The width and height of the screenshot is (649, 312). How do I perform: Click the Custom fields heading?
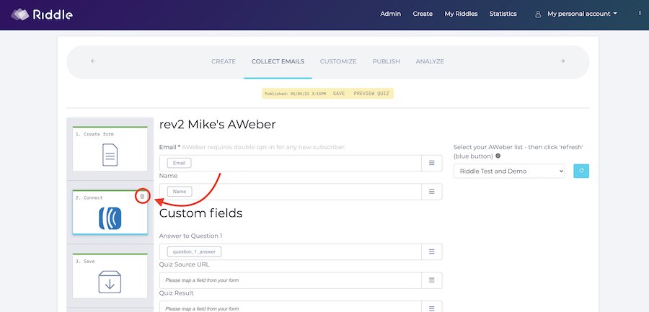(x=200, y=213)
